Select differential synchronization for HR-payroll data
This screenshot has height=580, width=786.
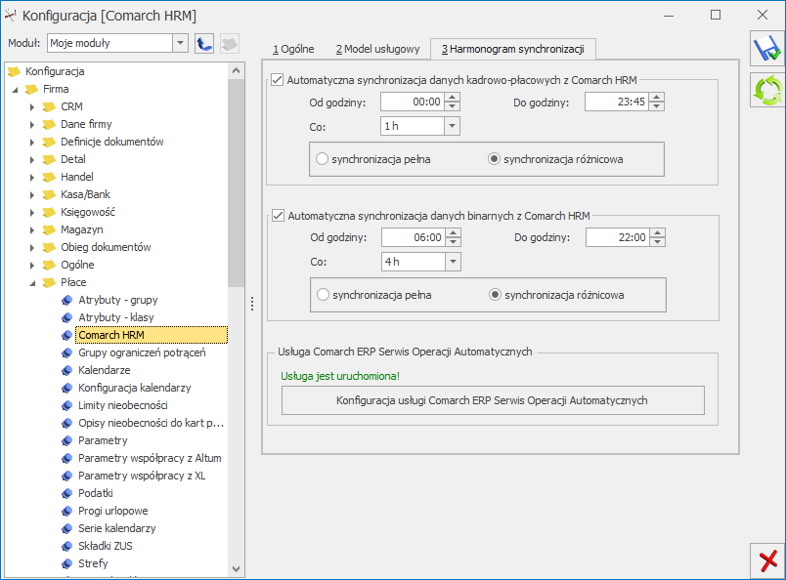point(495,159)
